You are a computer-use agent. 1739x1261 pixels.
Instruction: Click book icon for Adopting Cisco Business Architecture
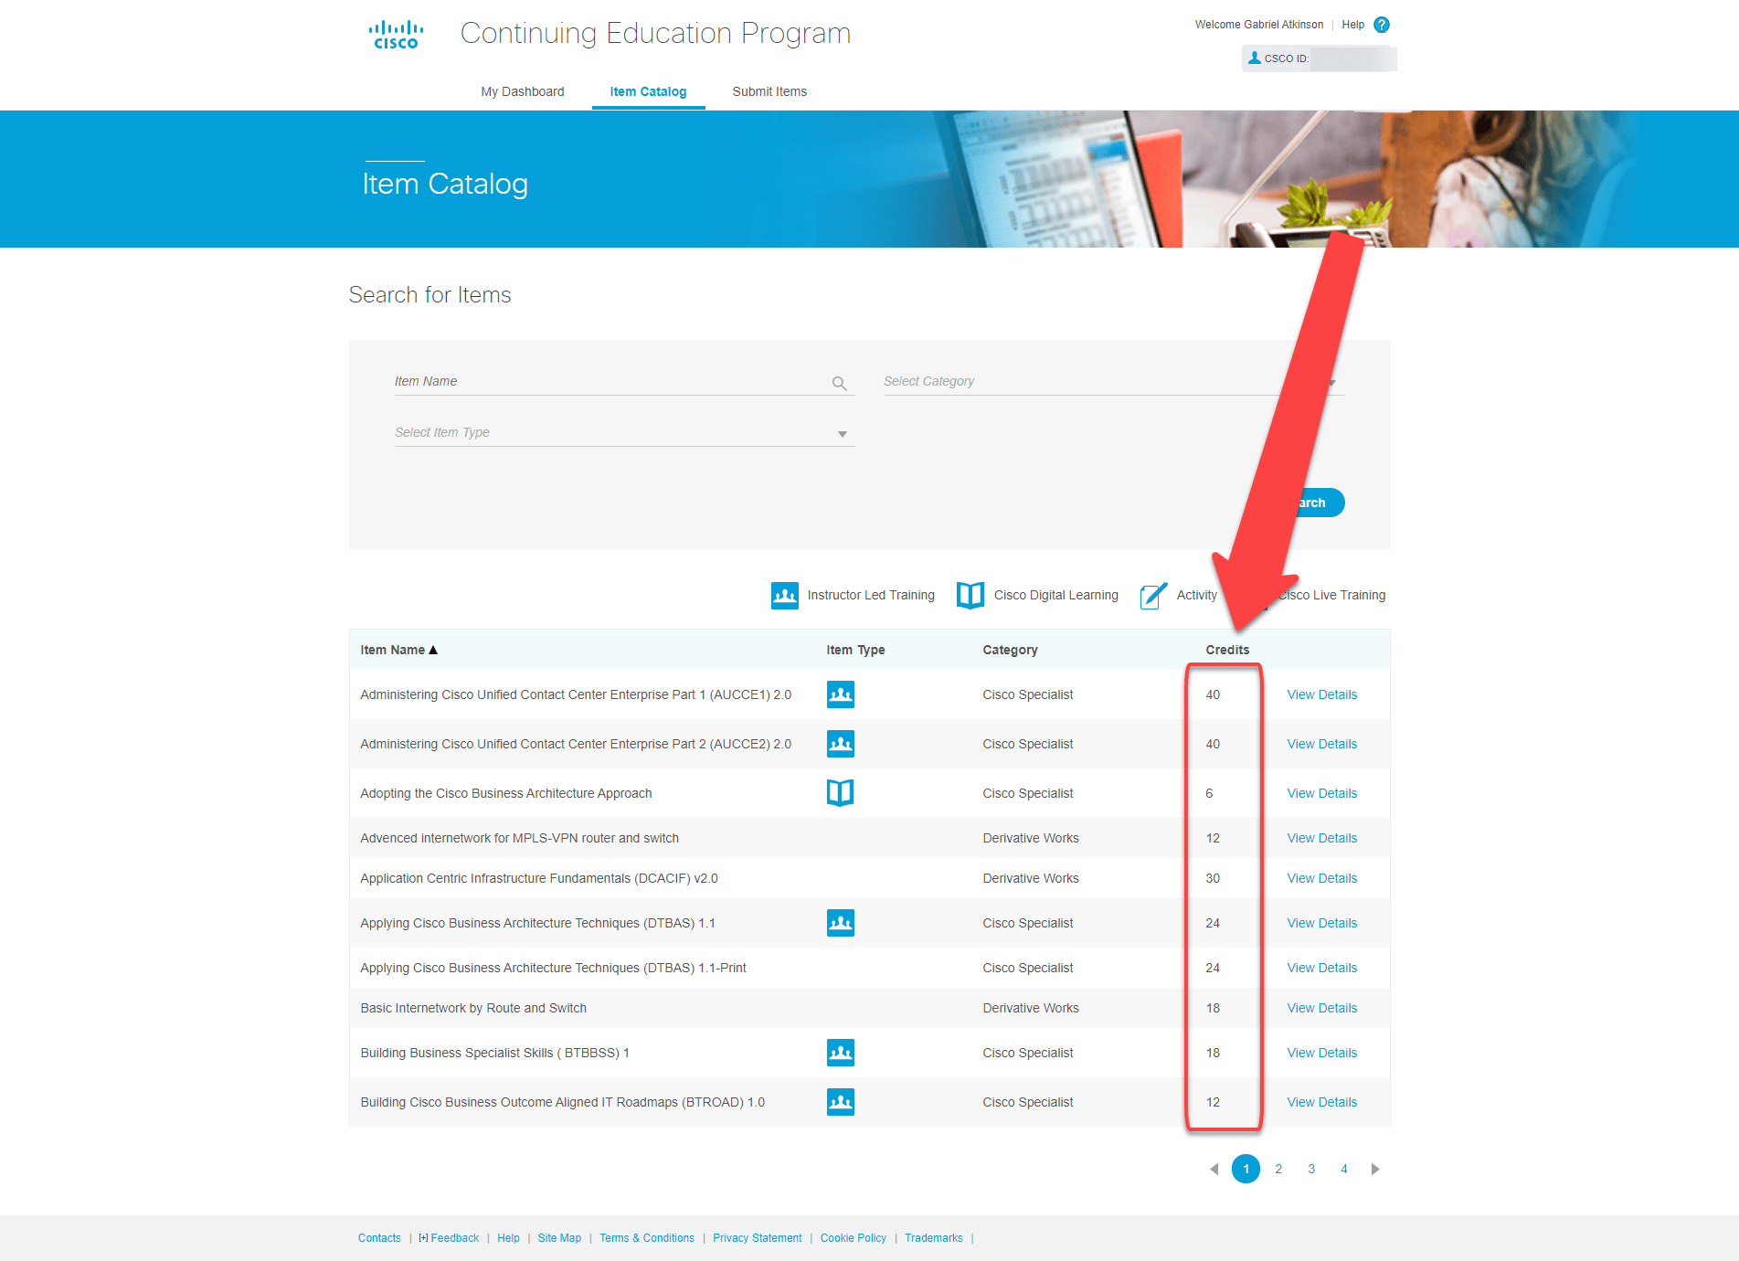pyautogui.click(x=841, y=793)
